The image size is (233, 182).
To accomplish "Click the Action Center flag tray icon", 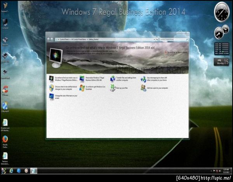I will [214, 171].
